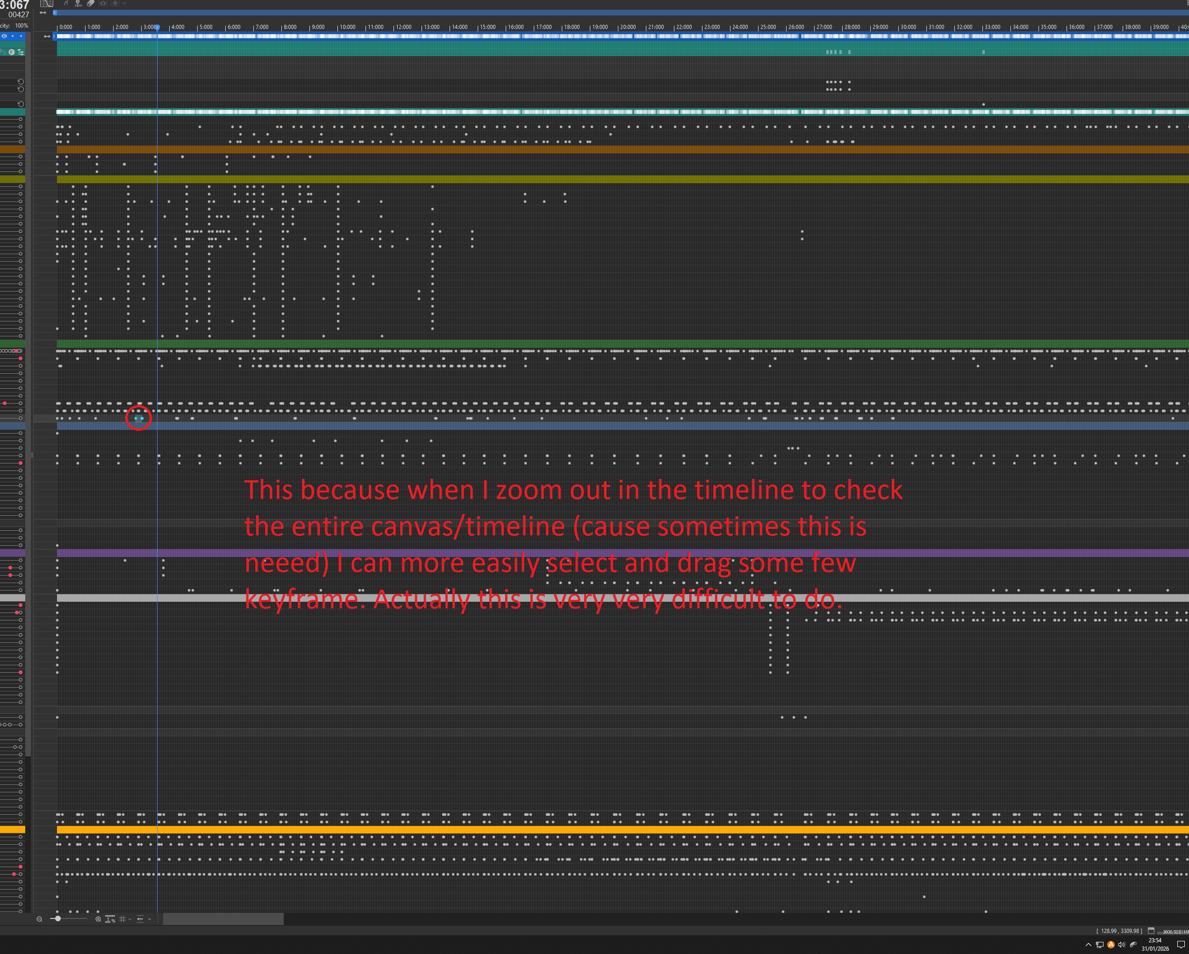Click the cyan keyframe inside red circle

(x=136, y=418)
